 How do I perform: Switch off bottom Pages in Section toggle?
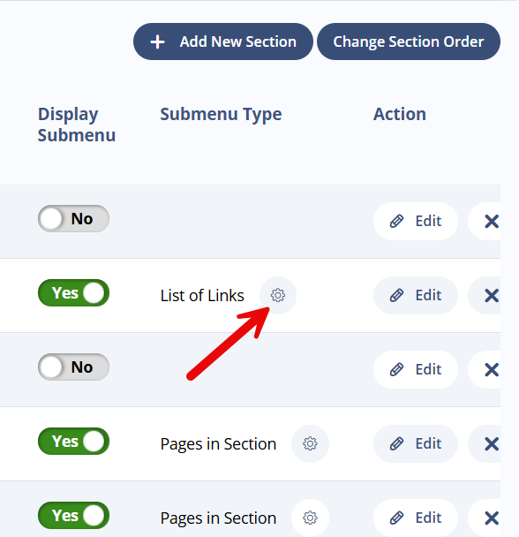[x=73, y=516]
